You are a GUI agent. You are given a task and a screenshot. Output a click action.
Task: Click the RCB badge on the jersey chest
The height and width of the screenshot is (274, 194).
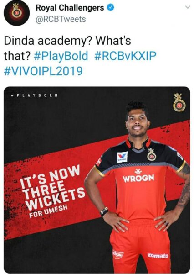point(152,154)
